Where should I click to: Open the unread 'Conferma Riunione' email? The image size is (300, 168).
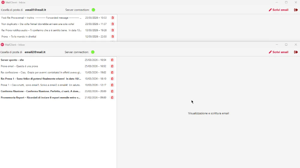point(58,91)
